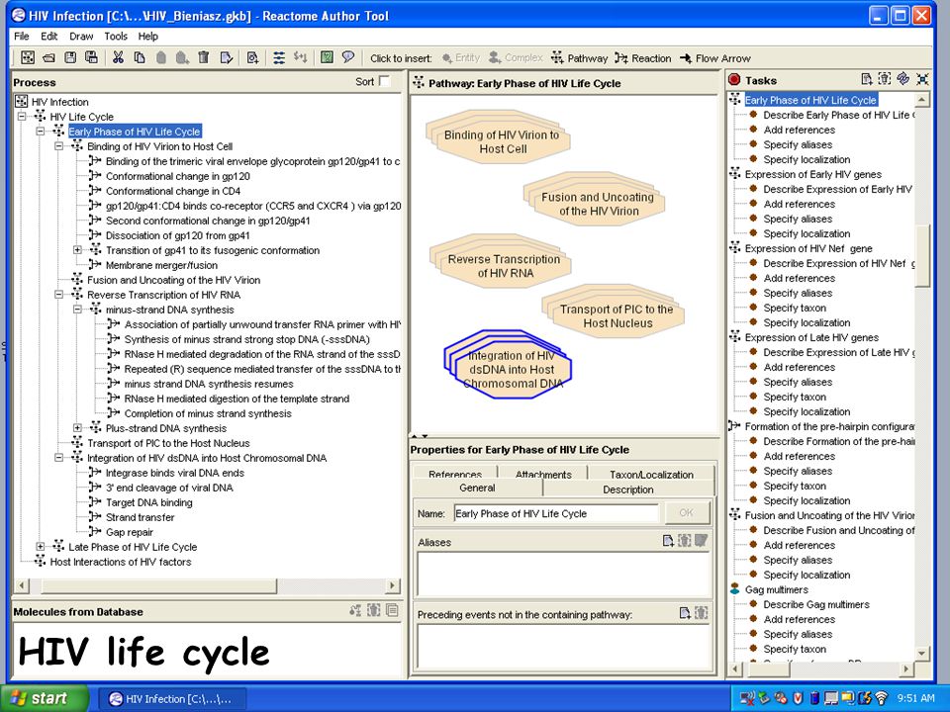Click the green checklist toolbar icon
This screenshot has width=950, height=712.
click(x=328, y=57)
